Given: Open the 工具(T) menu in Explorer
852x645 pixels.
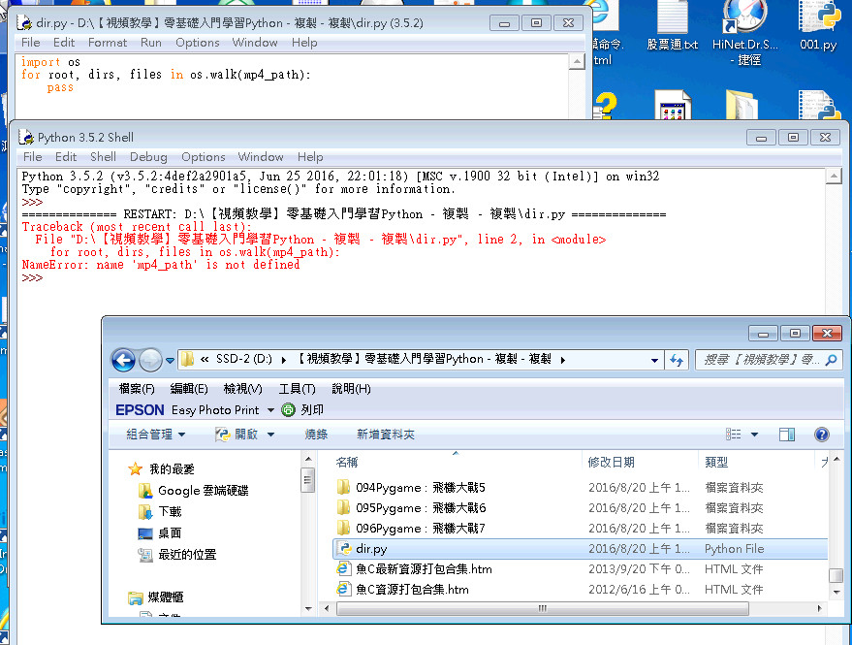Looking at the screenshot, I should coord(297,389).
